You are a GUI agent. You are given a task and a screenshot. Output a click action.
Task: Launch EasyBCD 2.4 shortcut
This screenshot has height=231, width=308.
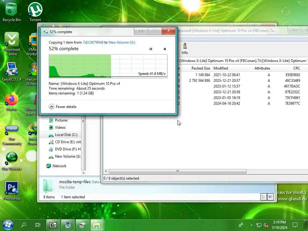(x=12, y=72)
